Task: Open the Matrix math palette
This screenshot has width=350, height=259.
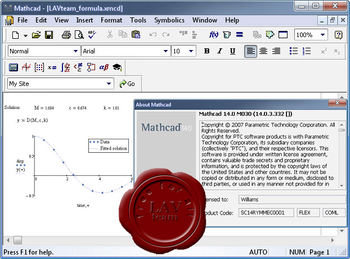Action: tap(39, 67)
